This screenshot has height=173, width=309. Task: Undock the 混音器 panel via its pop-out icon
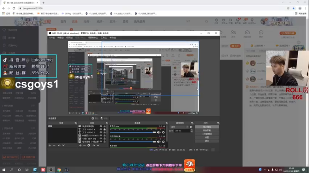click(x=167, y=123)
